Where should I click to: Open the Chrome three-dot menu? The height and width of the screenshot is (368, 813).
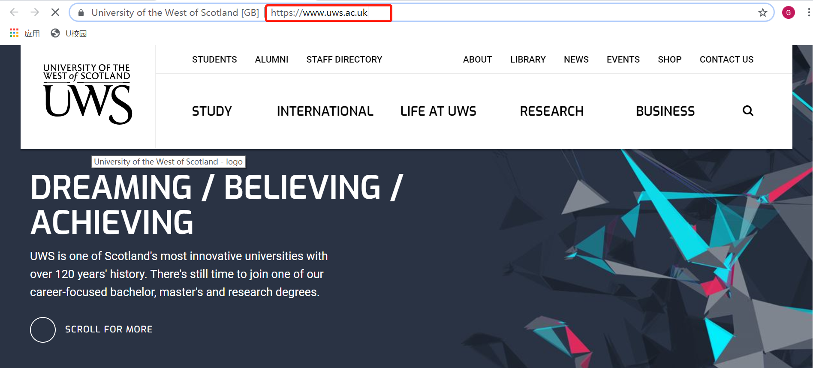(808, 13)
